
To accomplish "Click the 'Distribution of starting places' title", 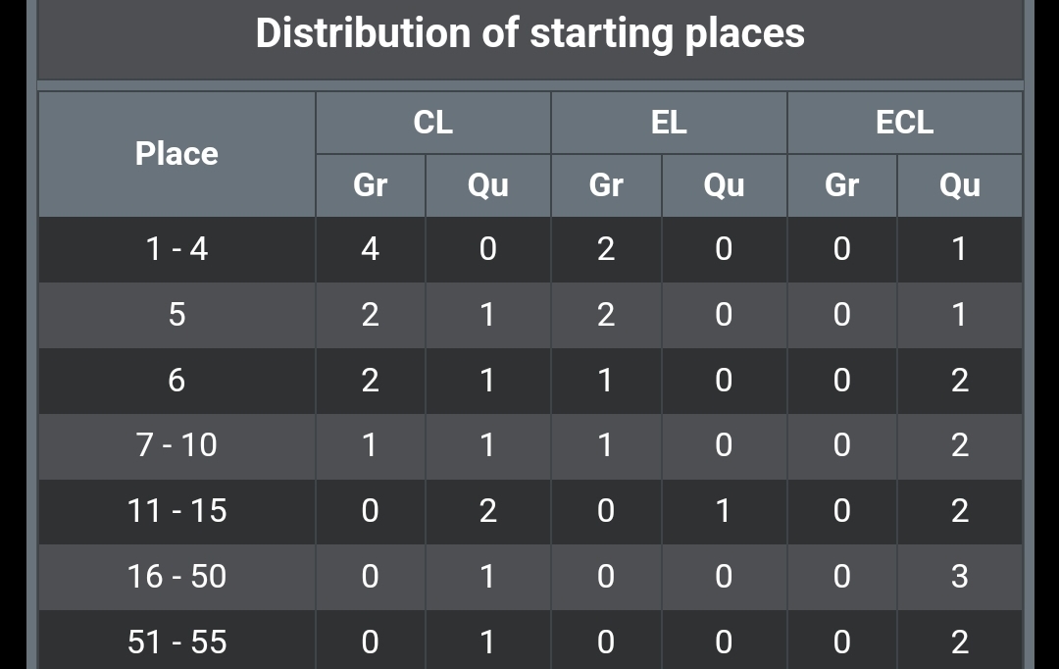I will click(530, 33).
